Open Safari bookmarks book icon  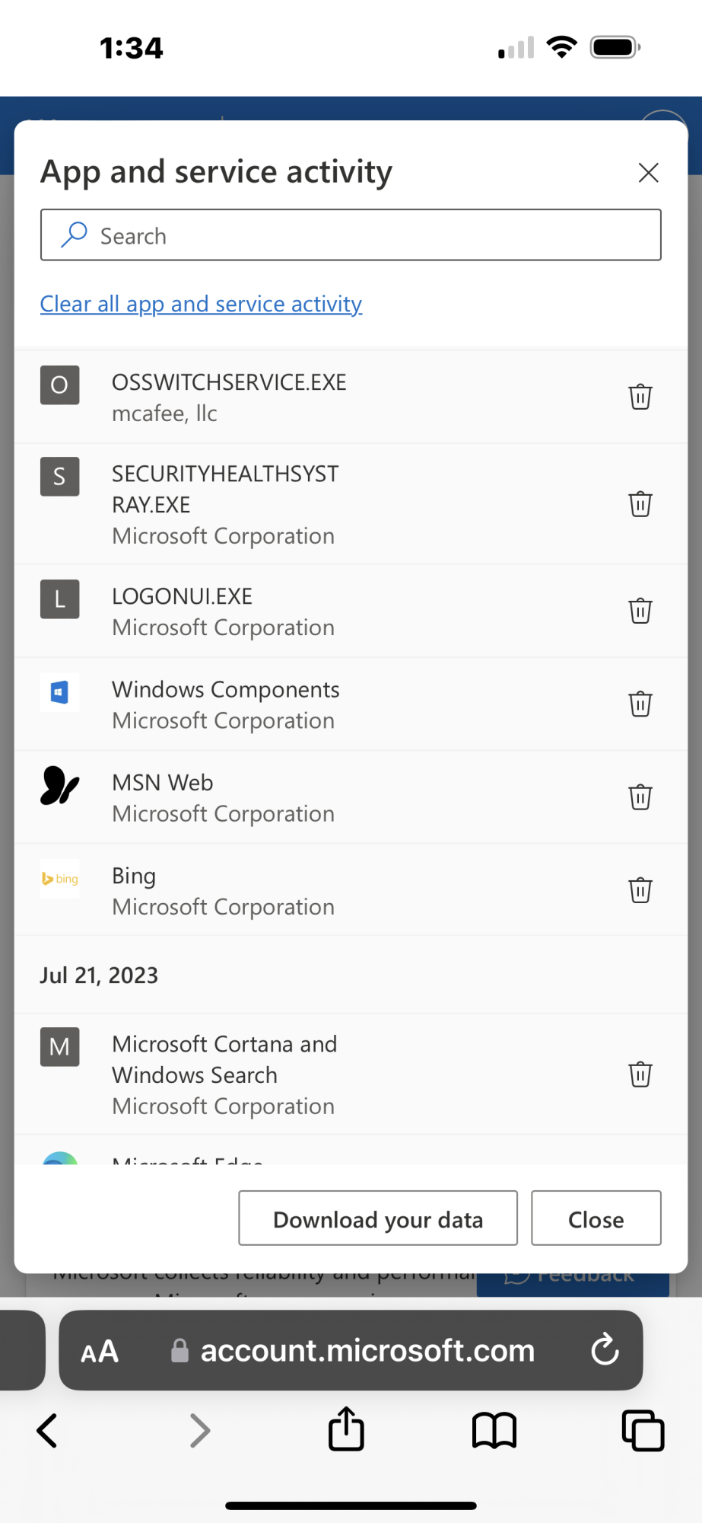(494, 1430)
